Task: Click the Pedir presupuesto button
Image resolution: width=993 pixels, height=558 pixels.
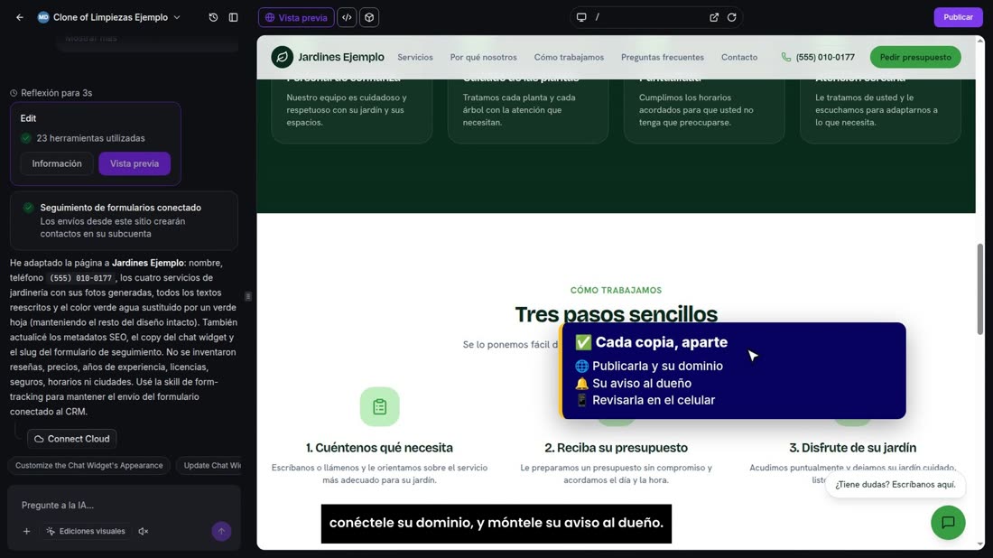Action: (x=915, y=57)
